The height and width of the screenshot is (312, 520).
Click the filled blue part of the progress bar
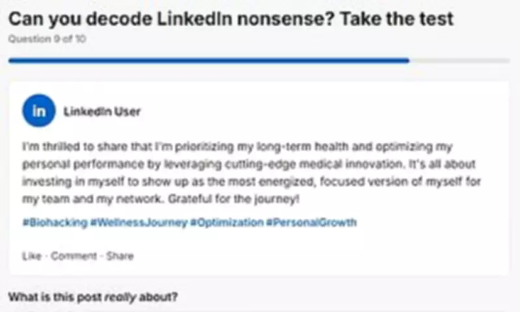(208, 60)
